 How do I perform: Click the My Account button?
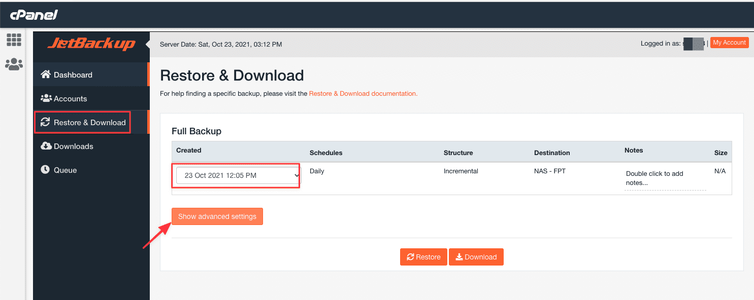[729, 43]
